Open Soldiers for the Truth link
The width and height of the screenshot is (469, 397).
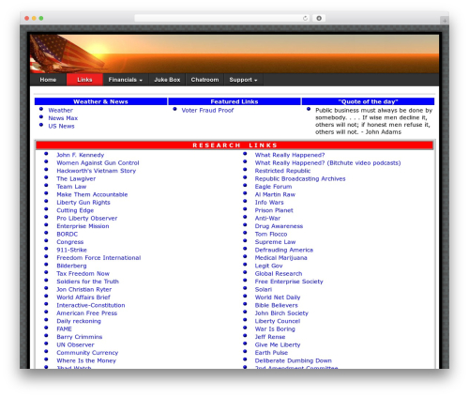tap(88, 282)
